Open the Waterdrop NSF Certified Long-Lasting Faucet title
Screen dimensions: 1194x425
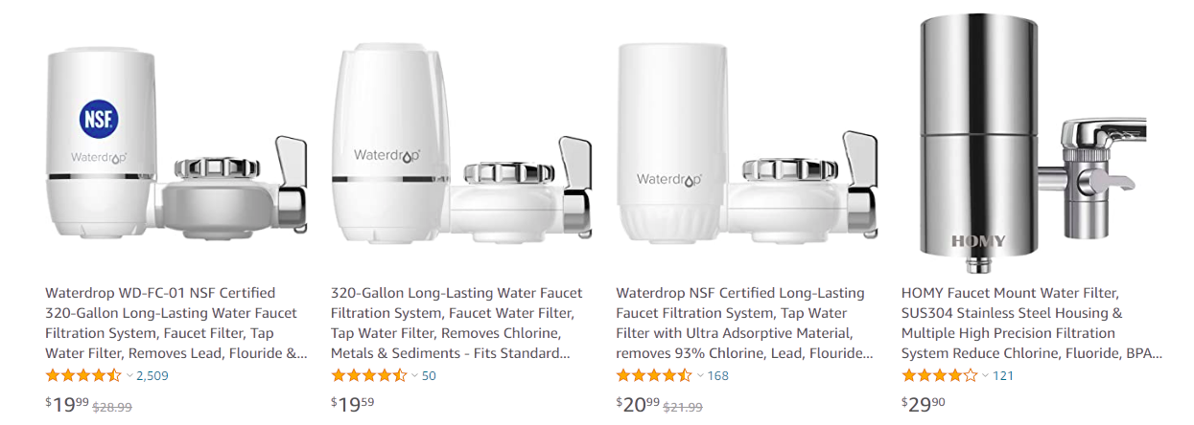coord(745,324)
